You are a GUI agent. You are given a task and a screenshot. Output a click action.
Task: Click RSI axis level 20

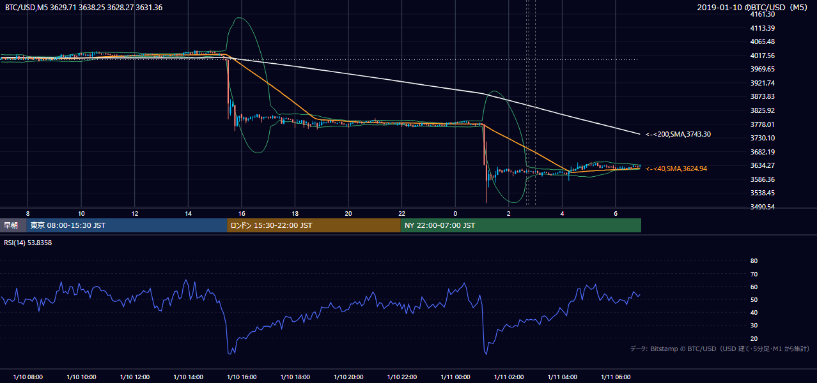(x=754, y=338)
